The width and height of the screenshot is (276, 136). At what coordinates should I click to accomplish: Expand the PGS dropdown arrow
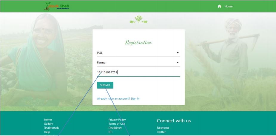point(178,52)
